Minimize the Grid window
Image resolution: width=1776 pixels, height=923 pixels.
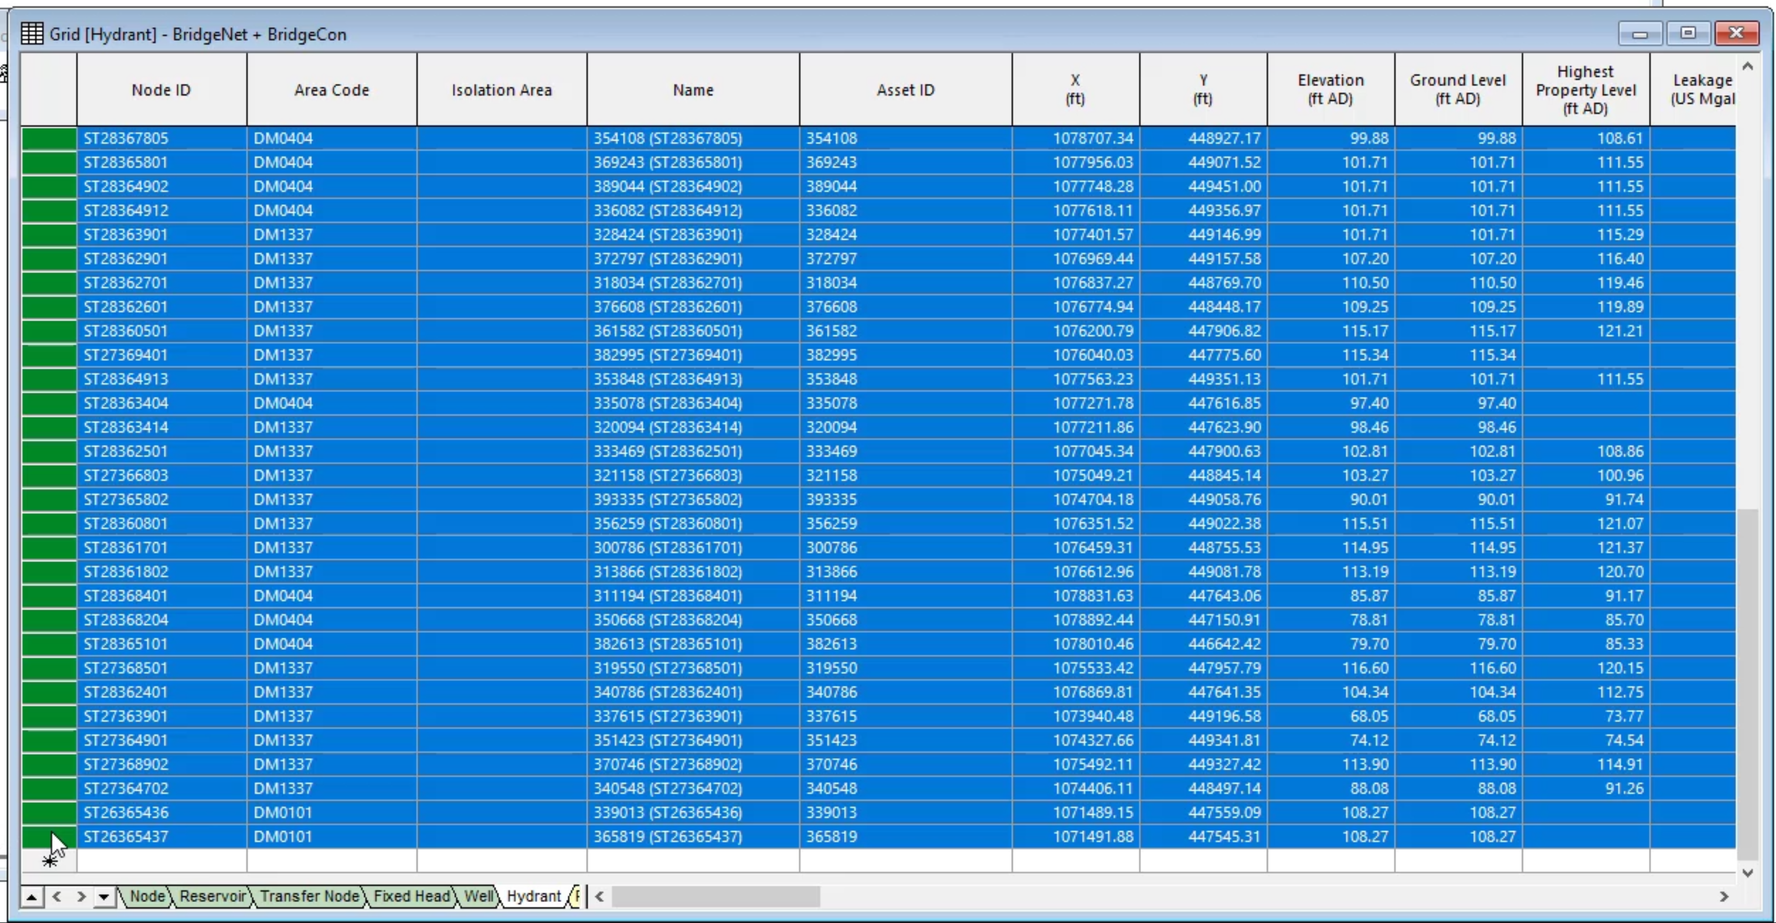(x=1640, y=33)
